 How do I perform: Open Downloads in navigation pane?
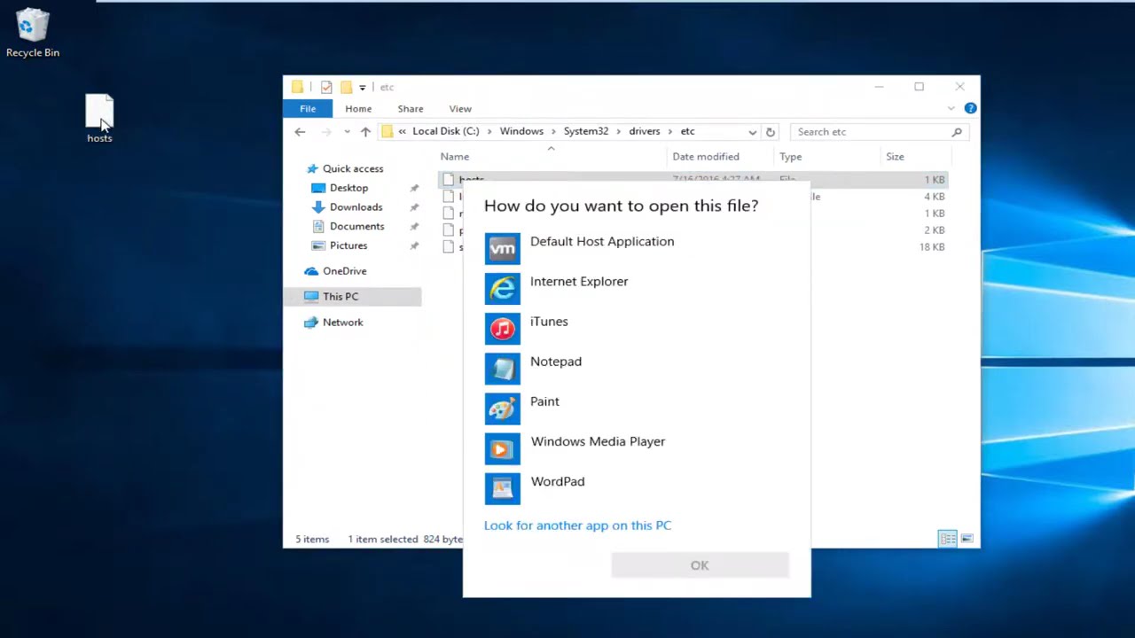click(x=356, y=207)
